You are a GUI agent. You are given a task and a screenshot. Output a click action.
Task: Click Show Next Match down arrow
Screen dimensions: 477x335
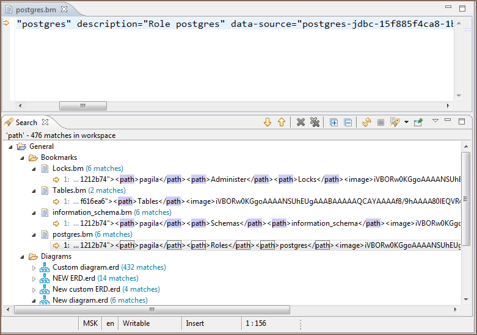(x=267, y=123)
